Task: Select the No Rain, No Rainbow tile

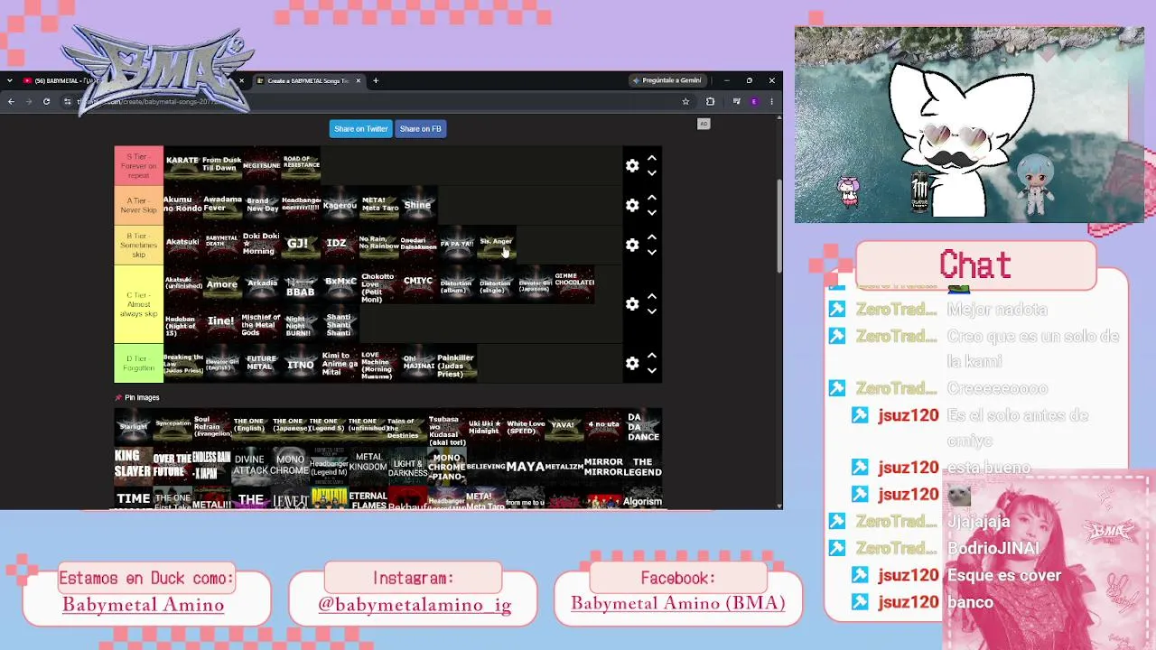Action: (x=378, y=244)
